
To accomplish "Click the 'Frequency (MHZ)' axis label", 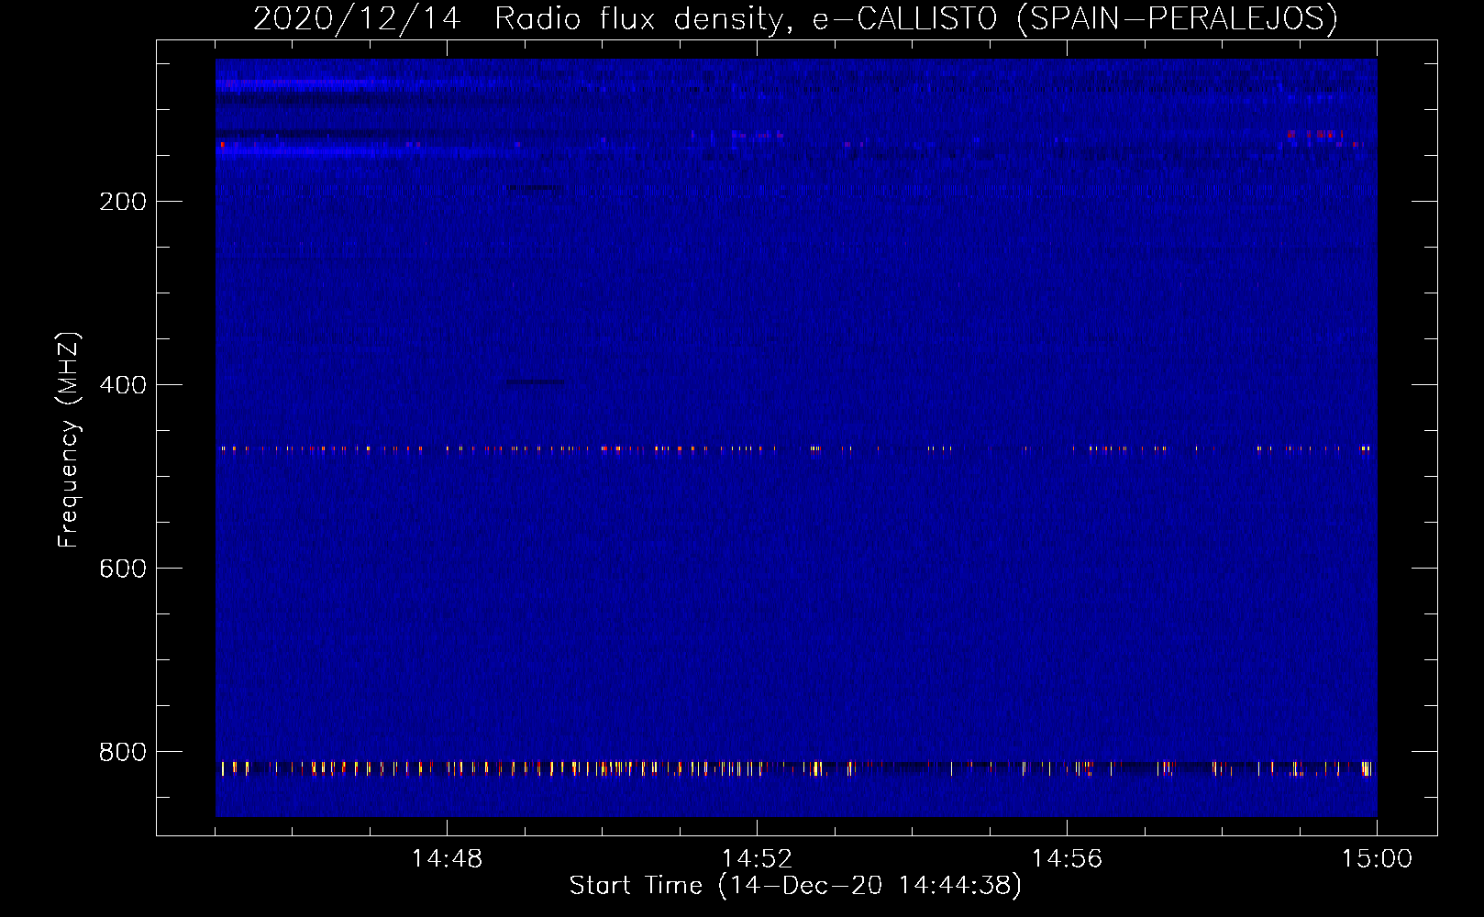I will [69, 440].
